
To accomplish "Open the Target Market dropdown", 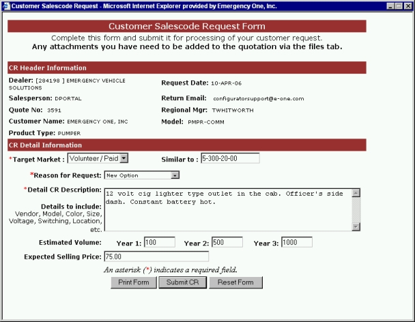I will (124, 158).
